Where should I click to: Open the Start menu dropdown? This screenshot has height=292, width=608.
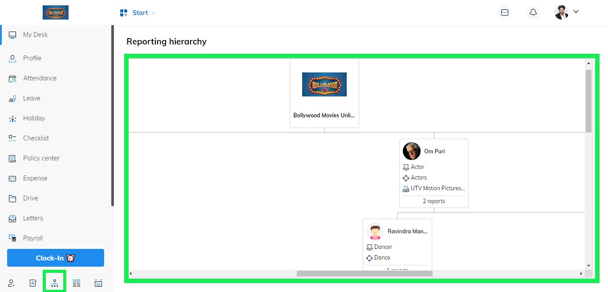point(138,13)
